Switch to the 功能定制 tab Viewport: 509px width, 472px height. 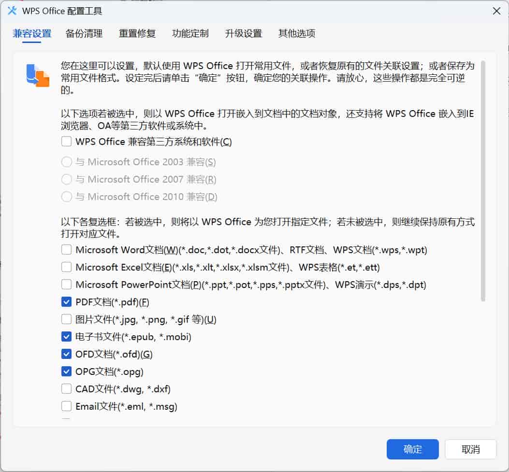point(190,33)
